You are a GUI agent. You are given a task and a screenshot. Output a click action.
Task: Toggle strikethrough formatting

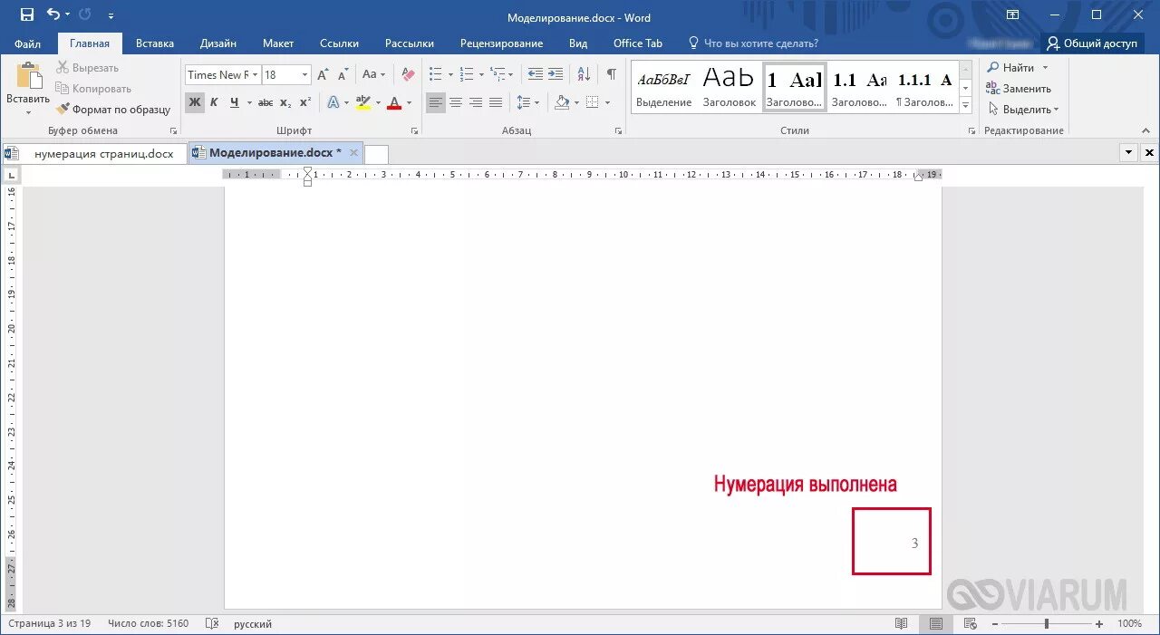[x=266, y=102]
